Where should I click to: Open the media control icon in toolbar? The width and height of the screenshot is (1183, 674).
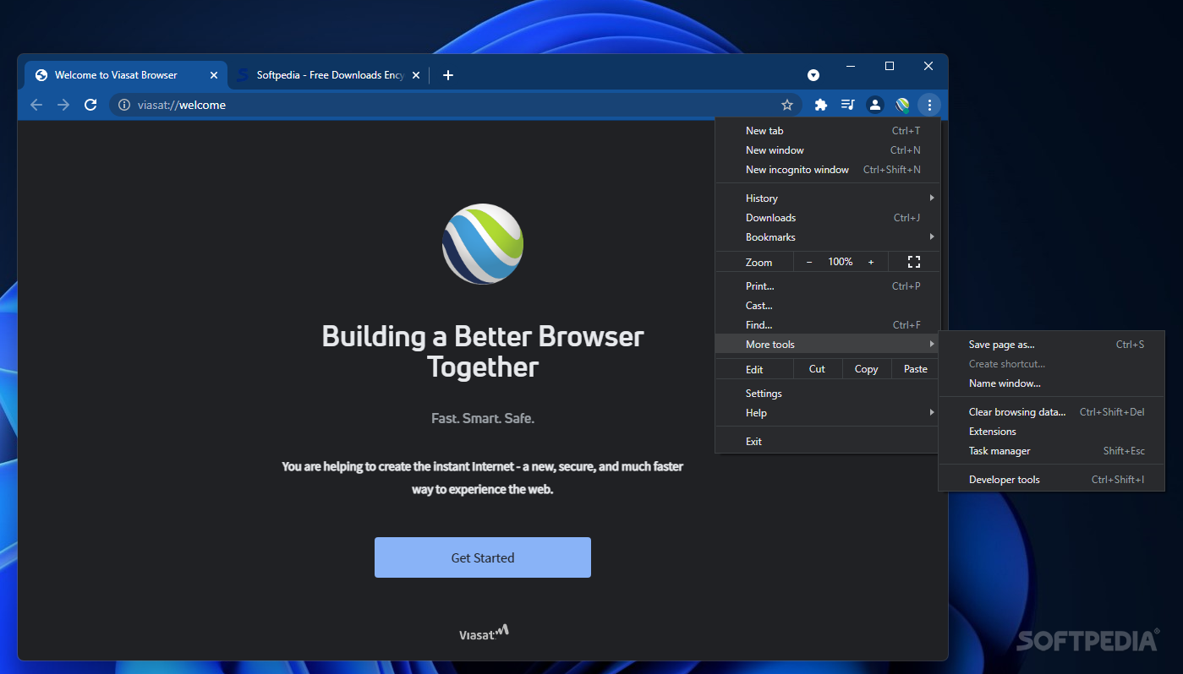[x=847, y=105]
